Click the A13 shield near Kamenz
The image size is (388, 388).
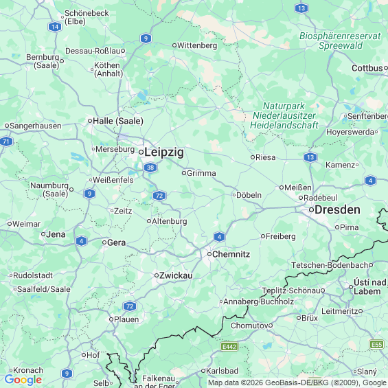click(x=310, y=157)
